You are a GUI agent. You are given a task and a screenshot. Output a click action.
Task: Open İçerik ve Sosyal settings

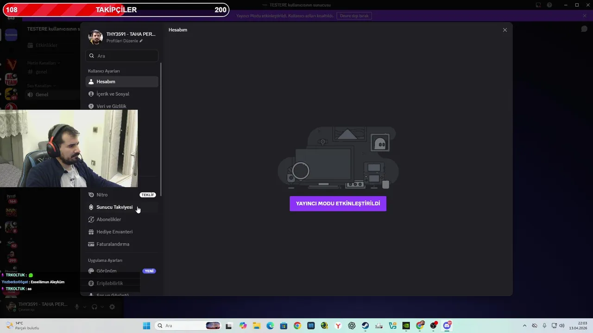click(x=122, y=94)
